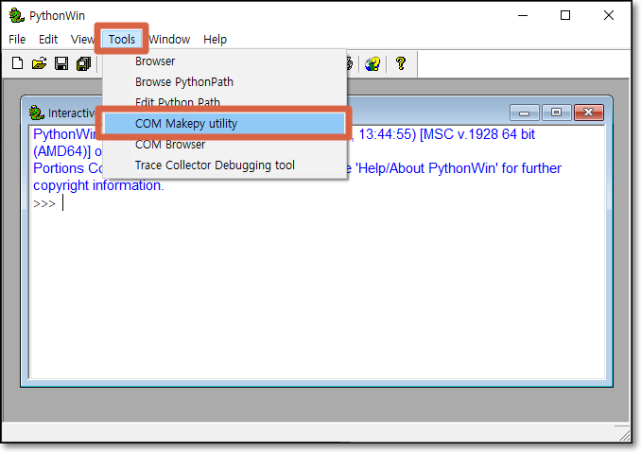
Task: Click the '[MSC v.1928 64 bit' text
Action: [x=477, y=134]
